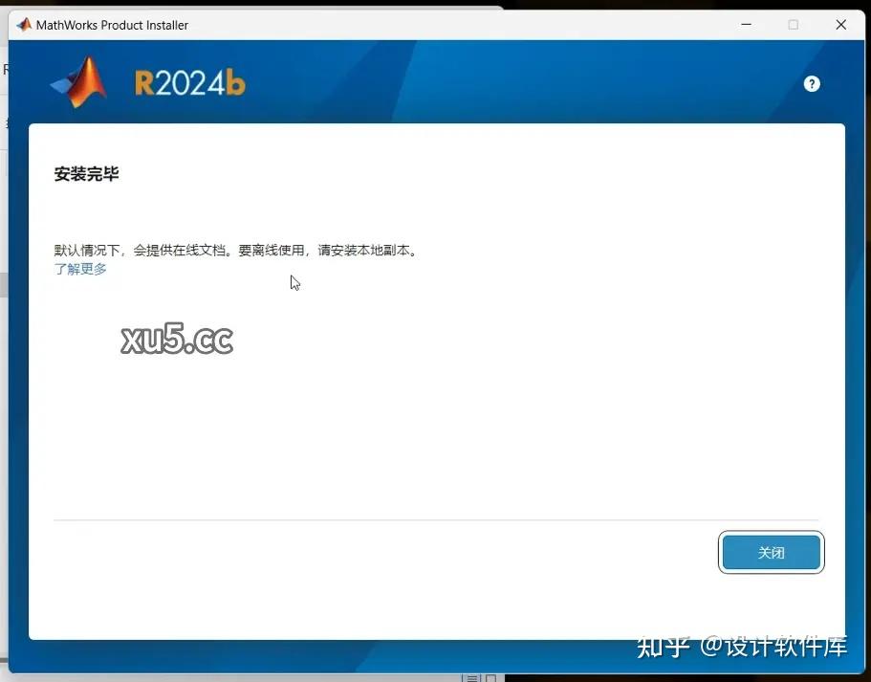Select the R2024b version label
This screenshot has height=682, width=871.
point(188,83)
